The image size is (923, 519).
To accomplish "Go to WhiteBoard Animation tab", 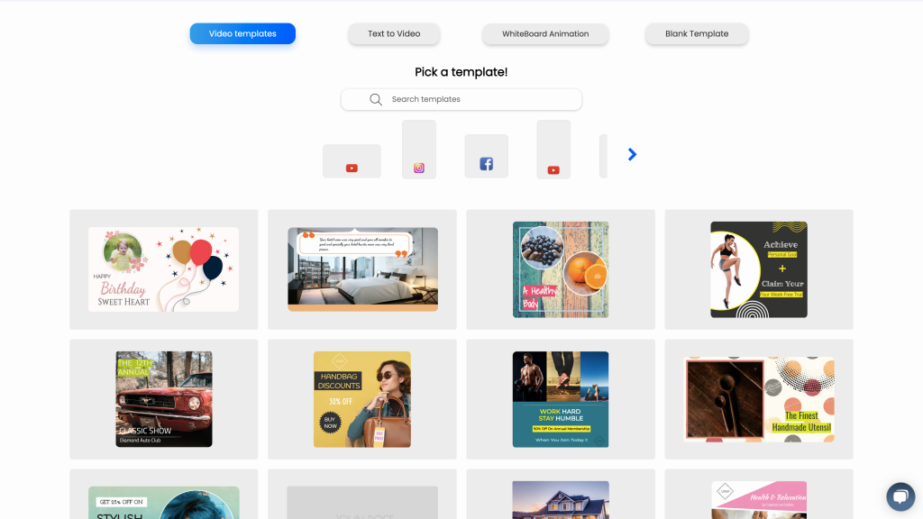I will point(545,34).
